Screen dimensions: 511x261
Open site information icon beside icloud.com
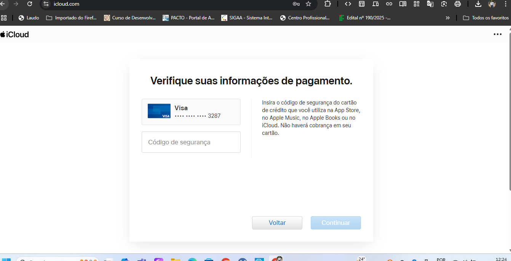point(46,4)
